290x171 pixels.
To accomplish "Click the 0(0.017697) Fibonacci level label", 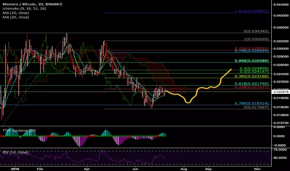I will [x=256, y=107].
